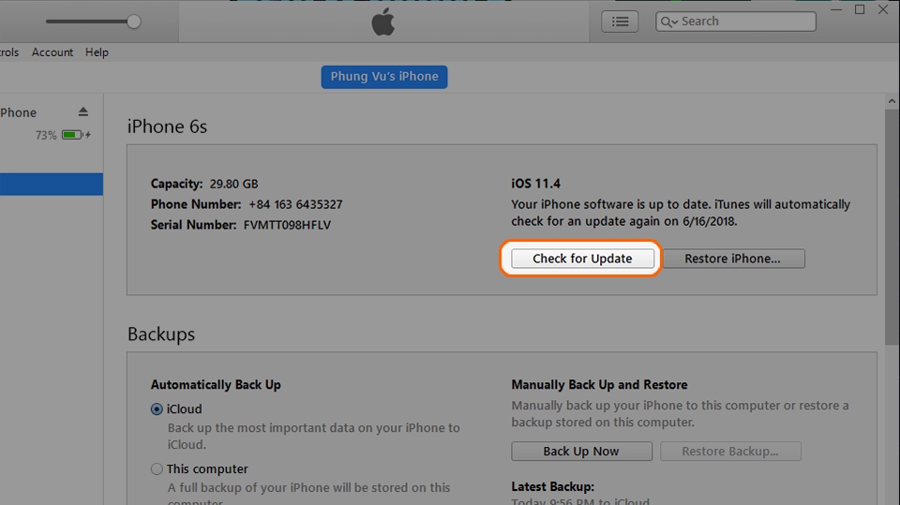The height and width of the screenshot is (505, 900).
Task: Select the Phung Vu's iPhone device tab
Action: (384, 77)
